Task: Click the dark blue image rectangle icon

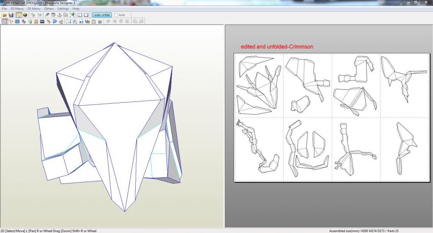Action: [x=42, y=22]
